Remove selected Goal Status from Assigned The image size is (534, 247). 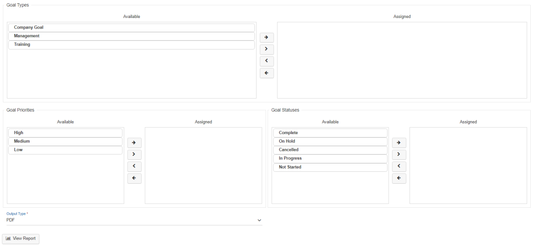(x=399, y=166)
